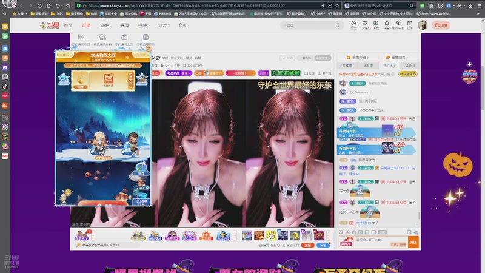Viewport: 485px width, 273px height.
Task: Expand the 视频 video dropdown
Action: click(143, 25)
